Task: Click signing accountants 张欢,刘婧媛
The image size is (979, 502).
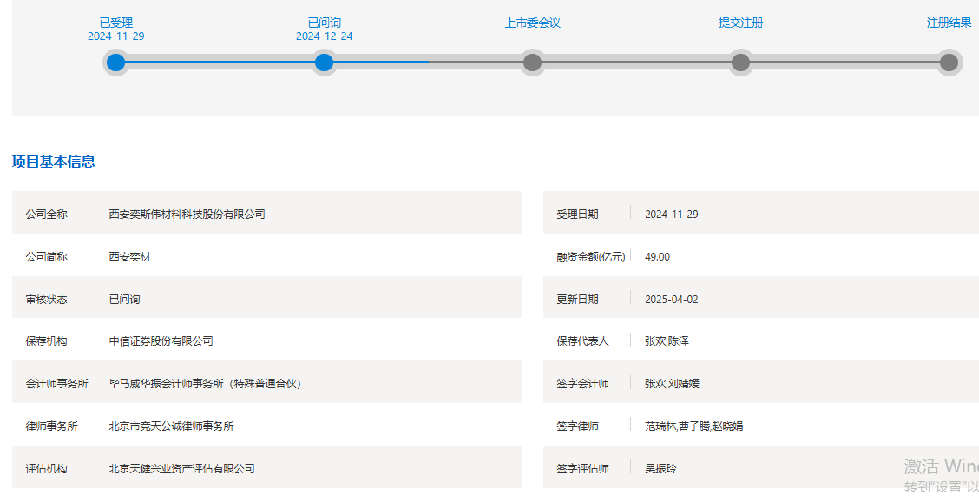Action: point(672,383)
